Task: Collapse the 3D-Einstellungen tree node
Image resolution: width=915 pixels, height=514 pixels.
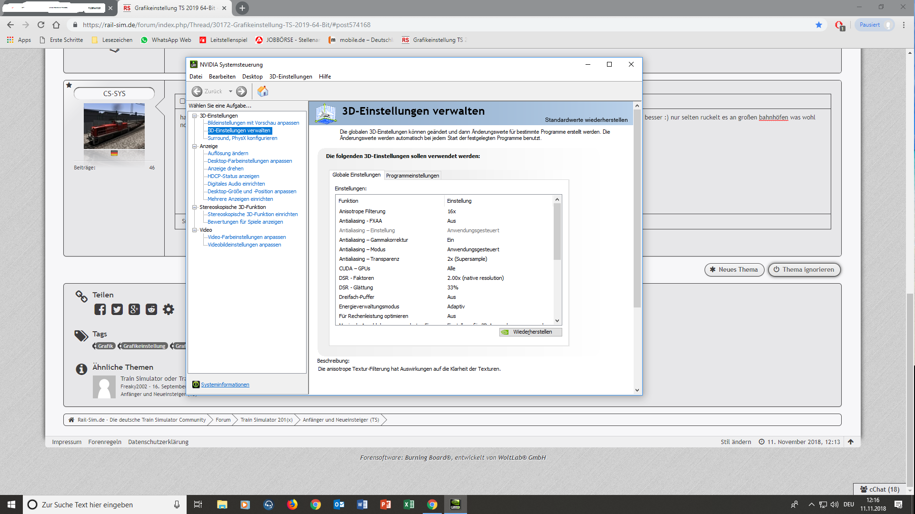Action: point(194,116)
